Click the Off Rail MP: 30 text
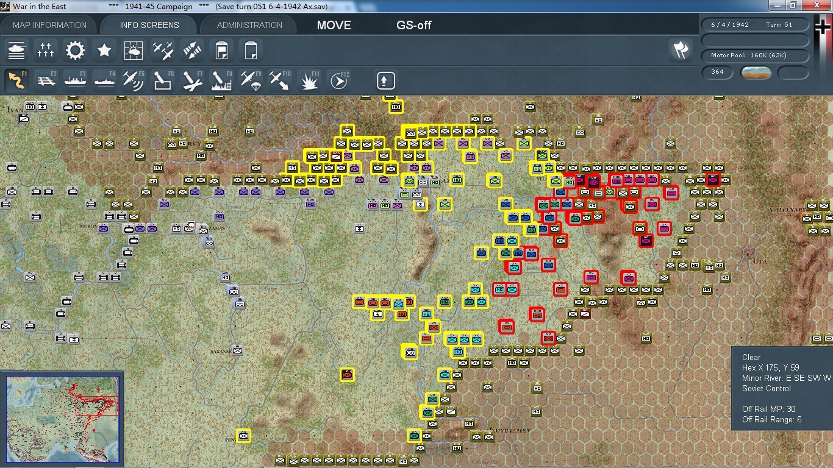The image size is (833, 468). coord(769,409)
